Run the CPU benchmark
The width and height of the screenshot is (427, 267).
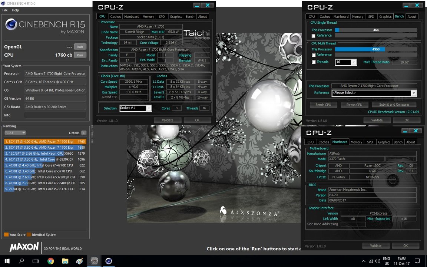click(80, 55)
